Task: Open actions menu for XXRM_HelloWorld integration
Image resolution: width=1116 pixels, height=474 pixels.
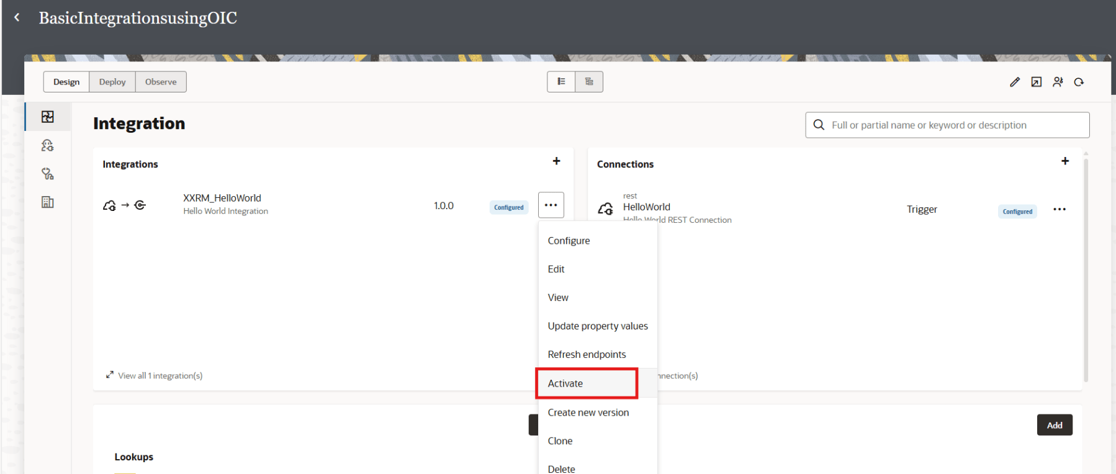Action: (x=551, y=205)
